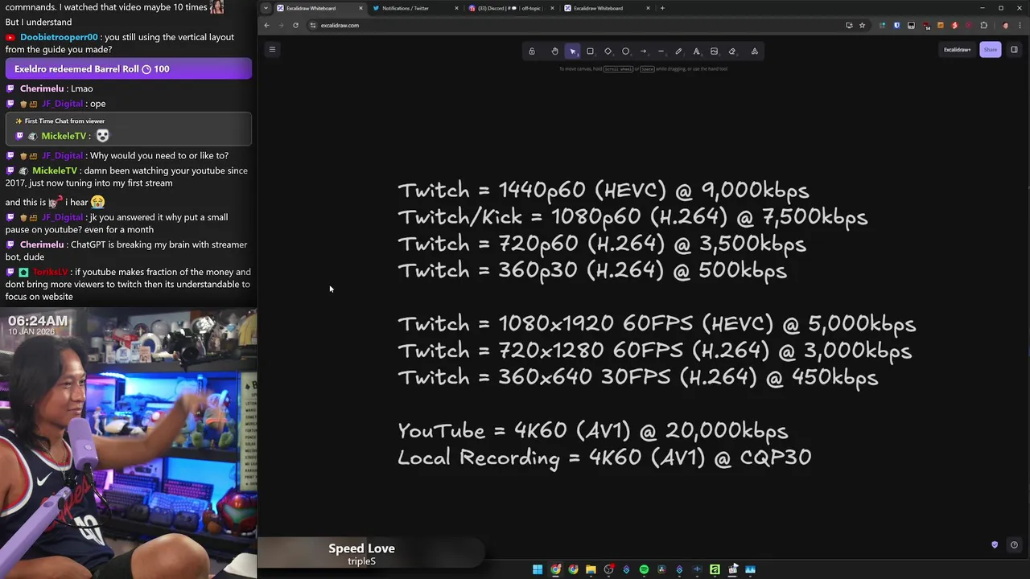Open the Chrome profile avatar

click(1005, 25)
